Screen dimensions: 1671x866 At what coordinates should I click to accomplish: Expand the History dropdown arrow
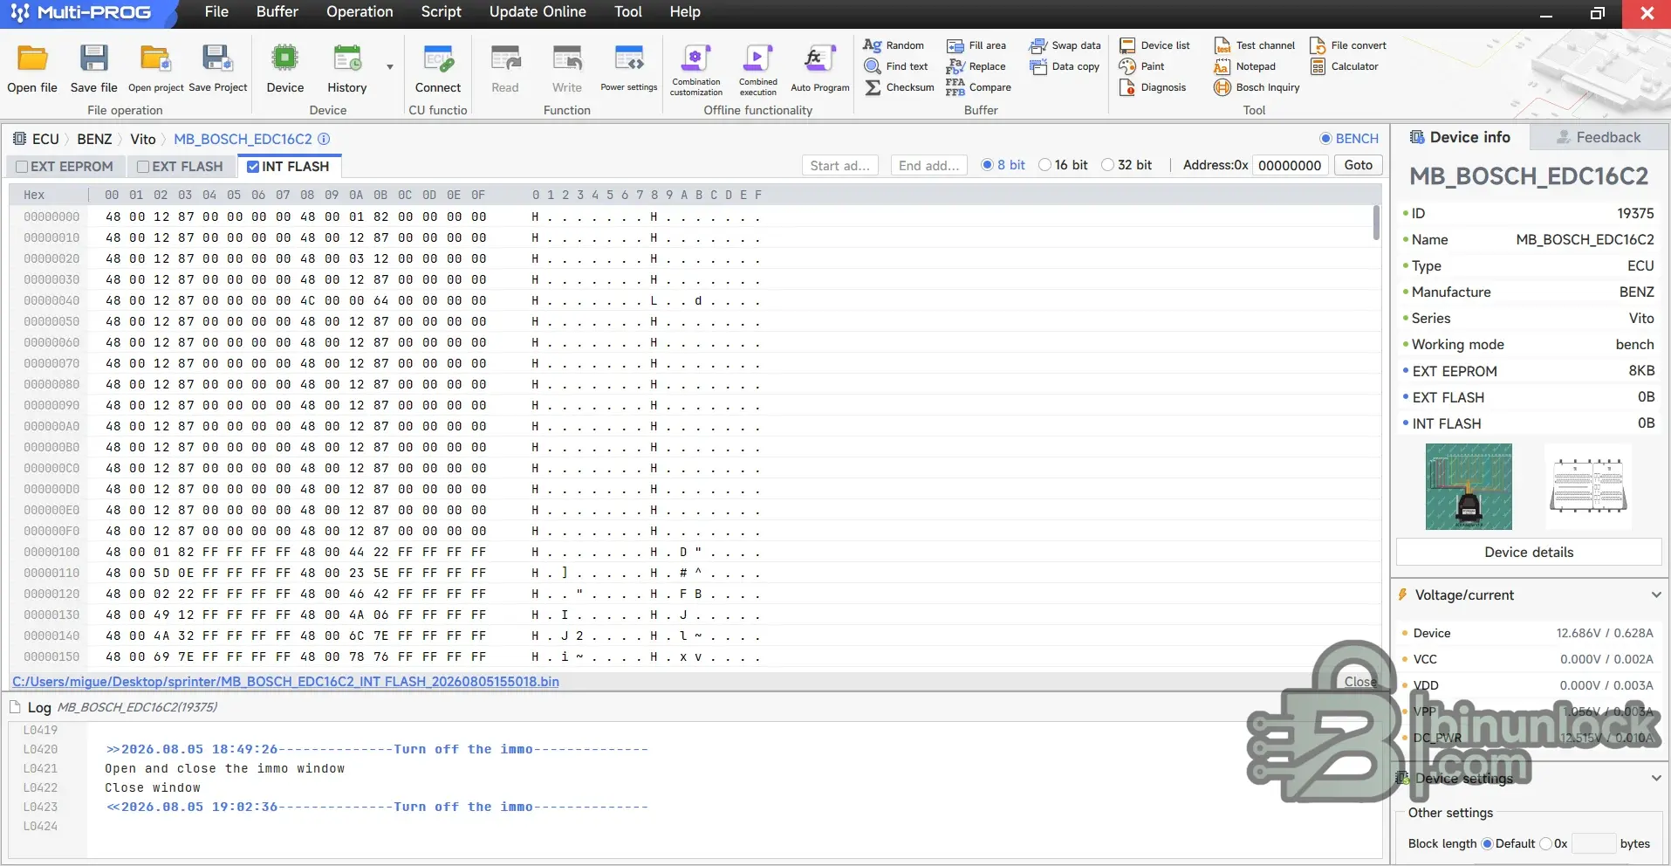tap(390, 66)
